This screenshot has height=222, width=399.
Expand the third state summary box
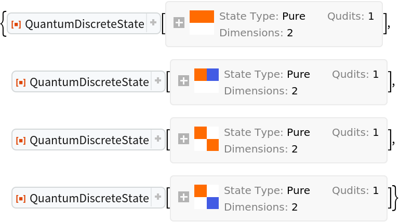pos(183,139)
